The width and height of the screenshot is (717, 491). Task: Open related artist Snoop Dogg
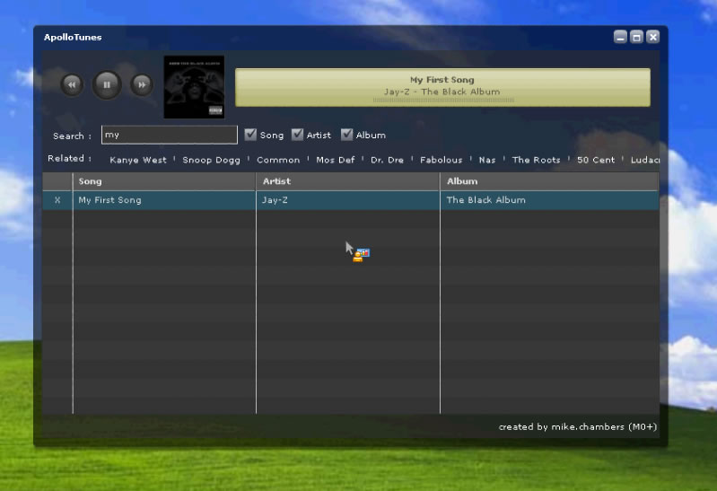[x=211, y=160]
